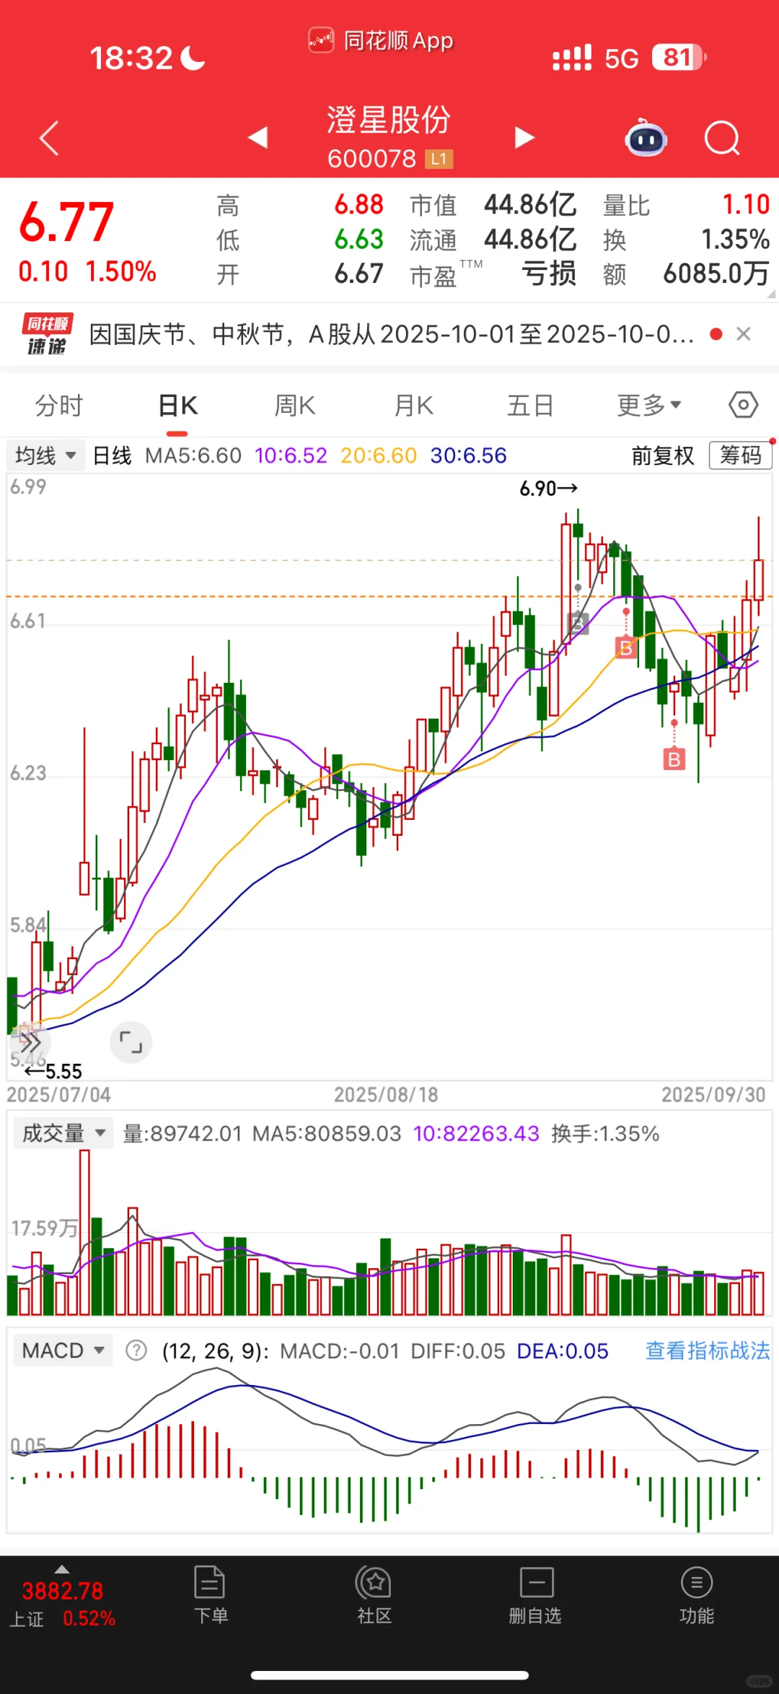Expand chart to fullscreen with corner icon
This screenshot has height=1694, width=779.
(x=131, y=1042)
